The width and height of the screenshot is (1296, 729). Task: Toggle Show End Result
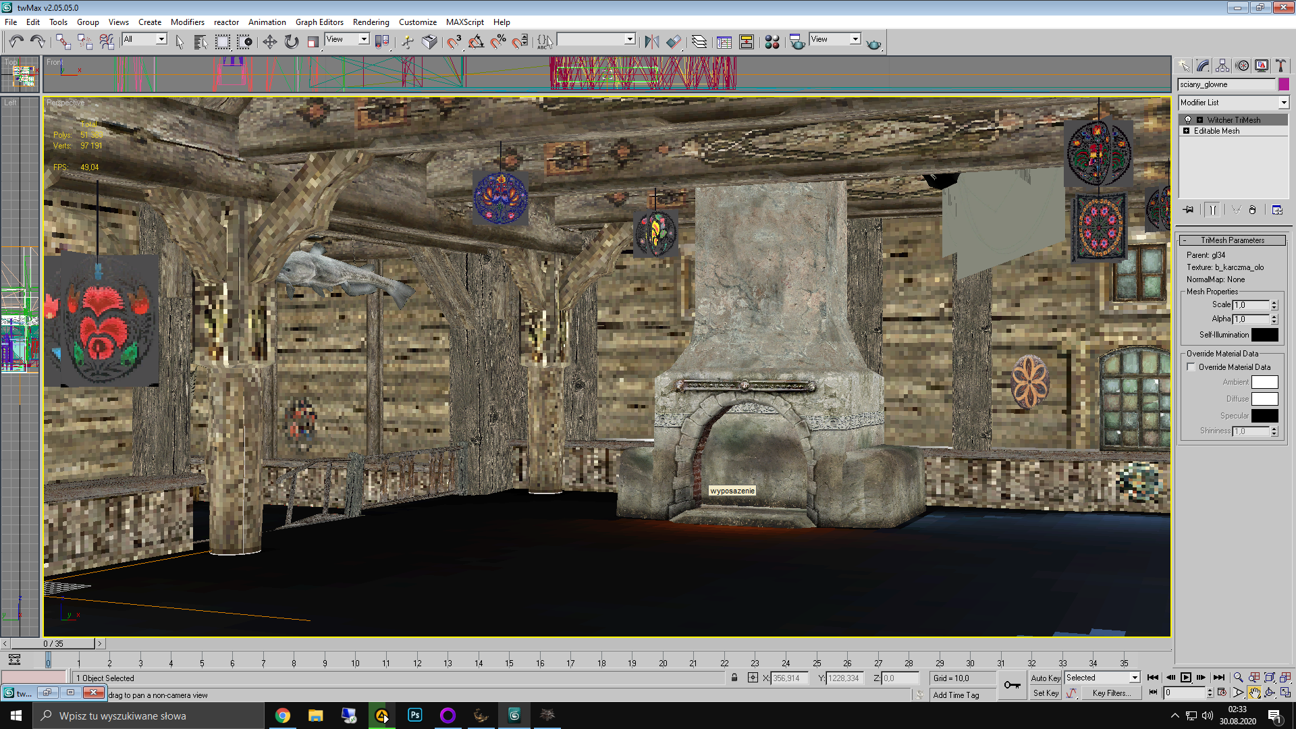coord(1212,210)
